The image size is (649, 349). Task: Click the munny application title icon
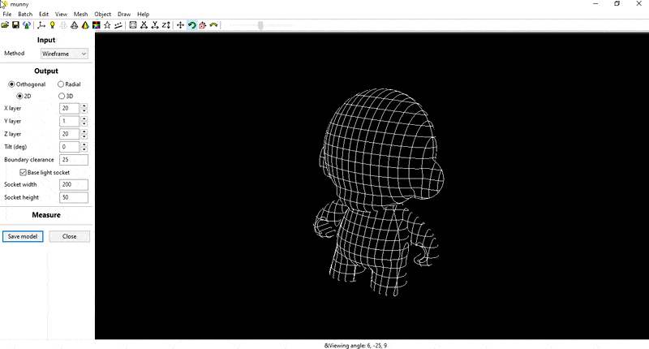tap(4, 4)
